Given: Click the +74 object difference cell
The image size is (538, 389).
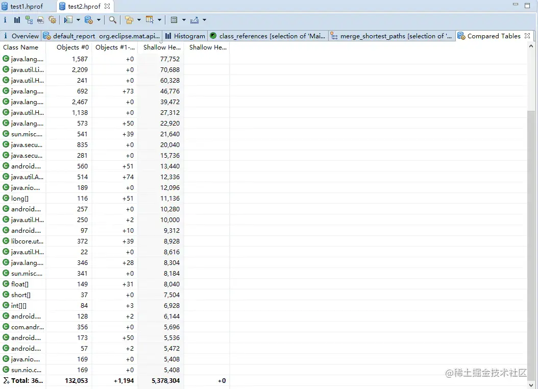Looking at the screenshot, I should tap(128, 177).
